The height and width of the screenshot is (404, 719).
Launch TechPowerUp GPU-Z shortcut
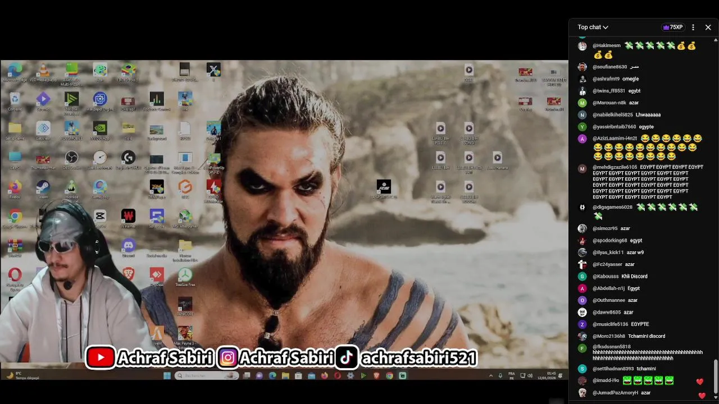213,162
